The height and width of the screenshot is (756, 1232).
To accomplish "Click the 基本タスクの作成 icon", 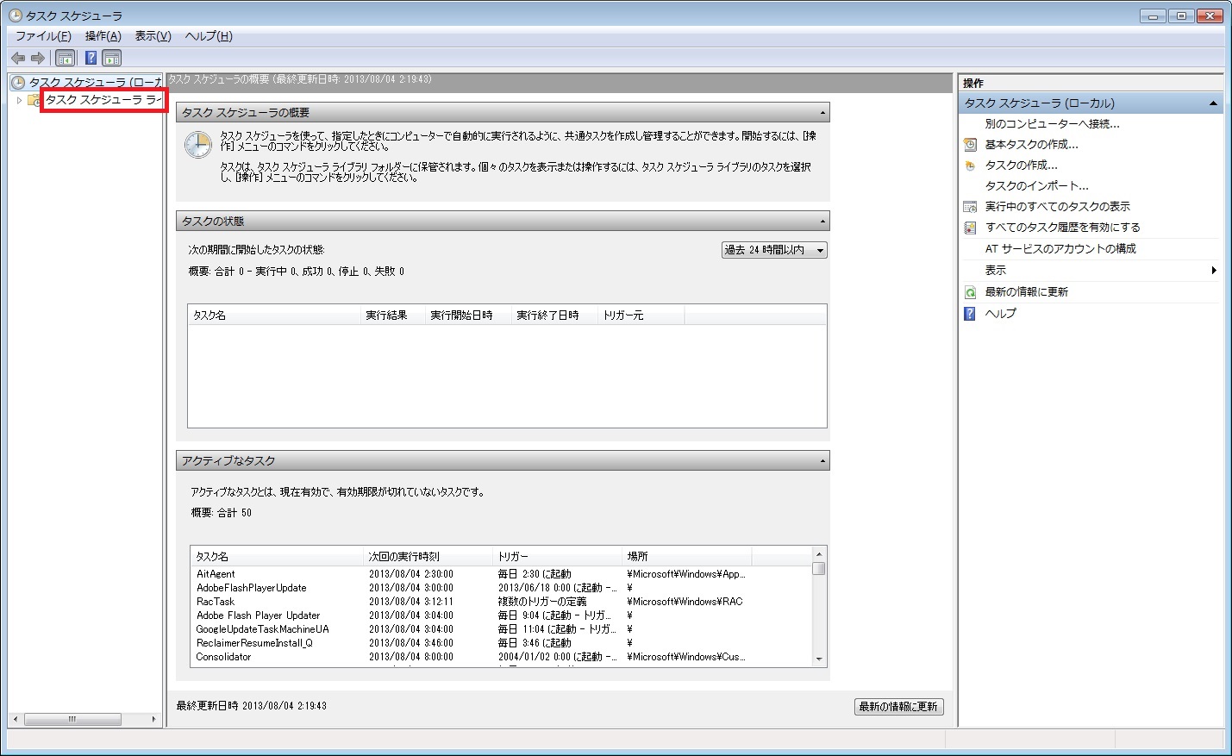I will pyautogui.click(x=970, y=145).
